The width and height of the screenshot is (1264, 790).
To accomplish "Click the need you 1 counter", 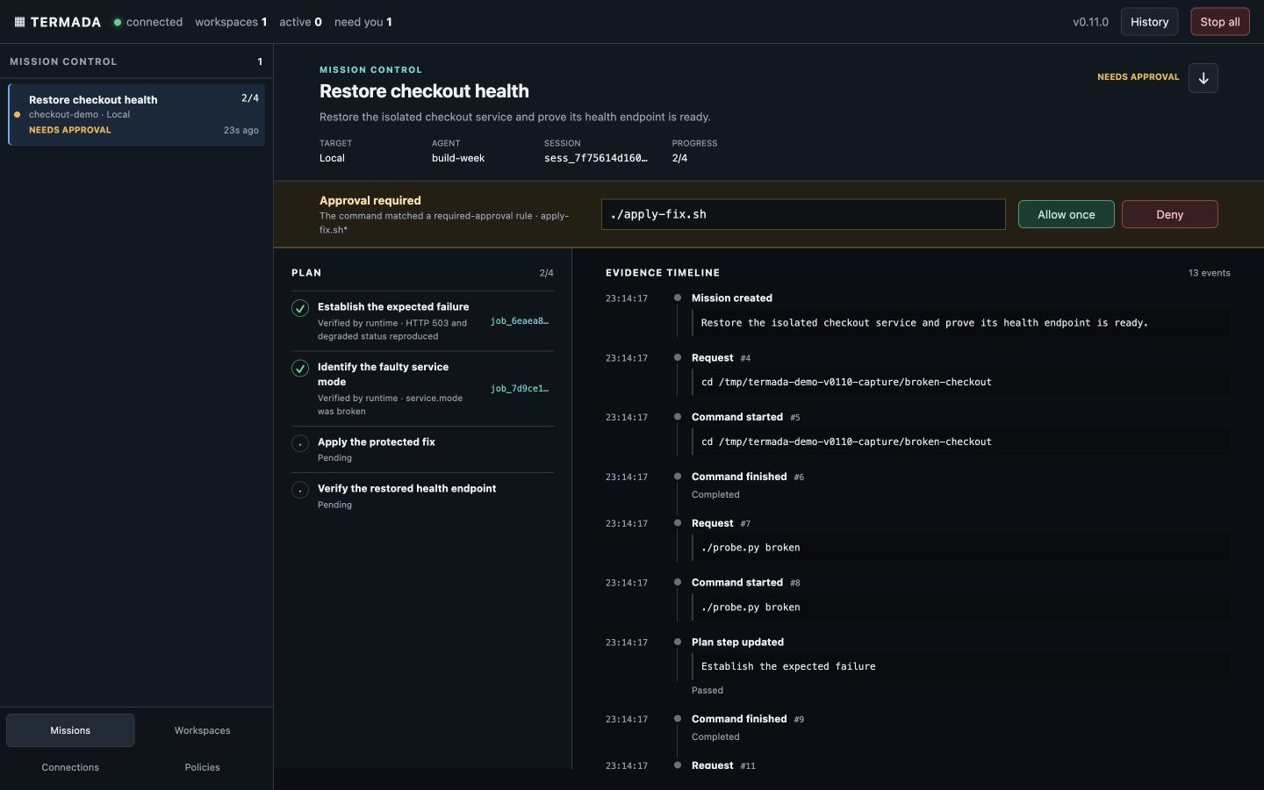I will (363, 22).
